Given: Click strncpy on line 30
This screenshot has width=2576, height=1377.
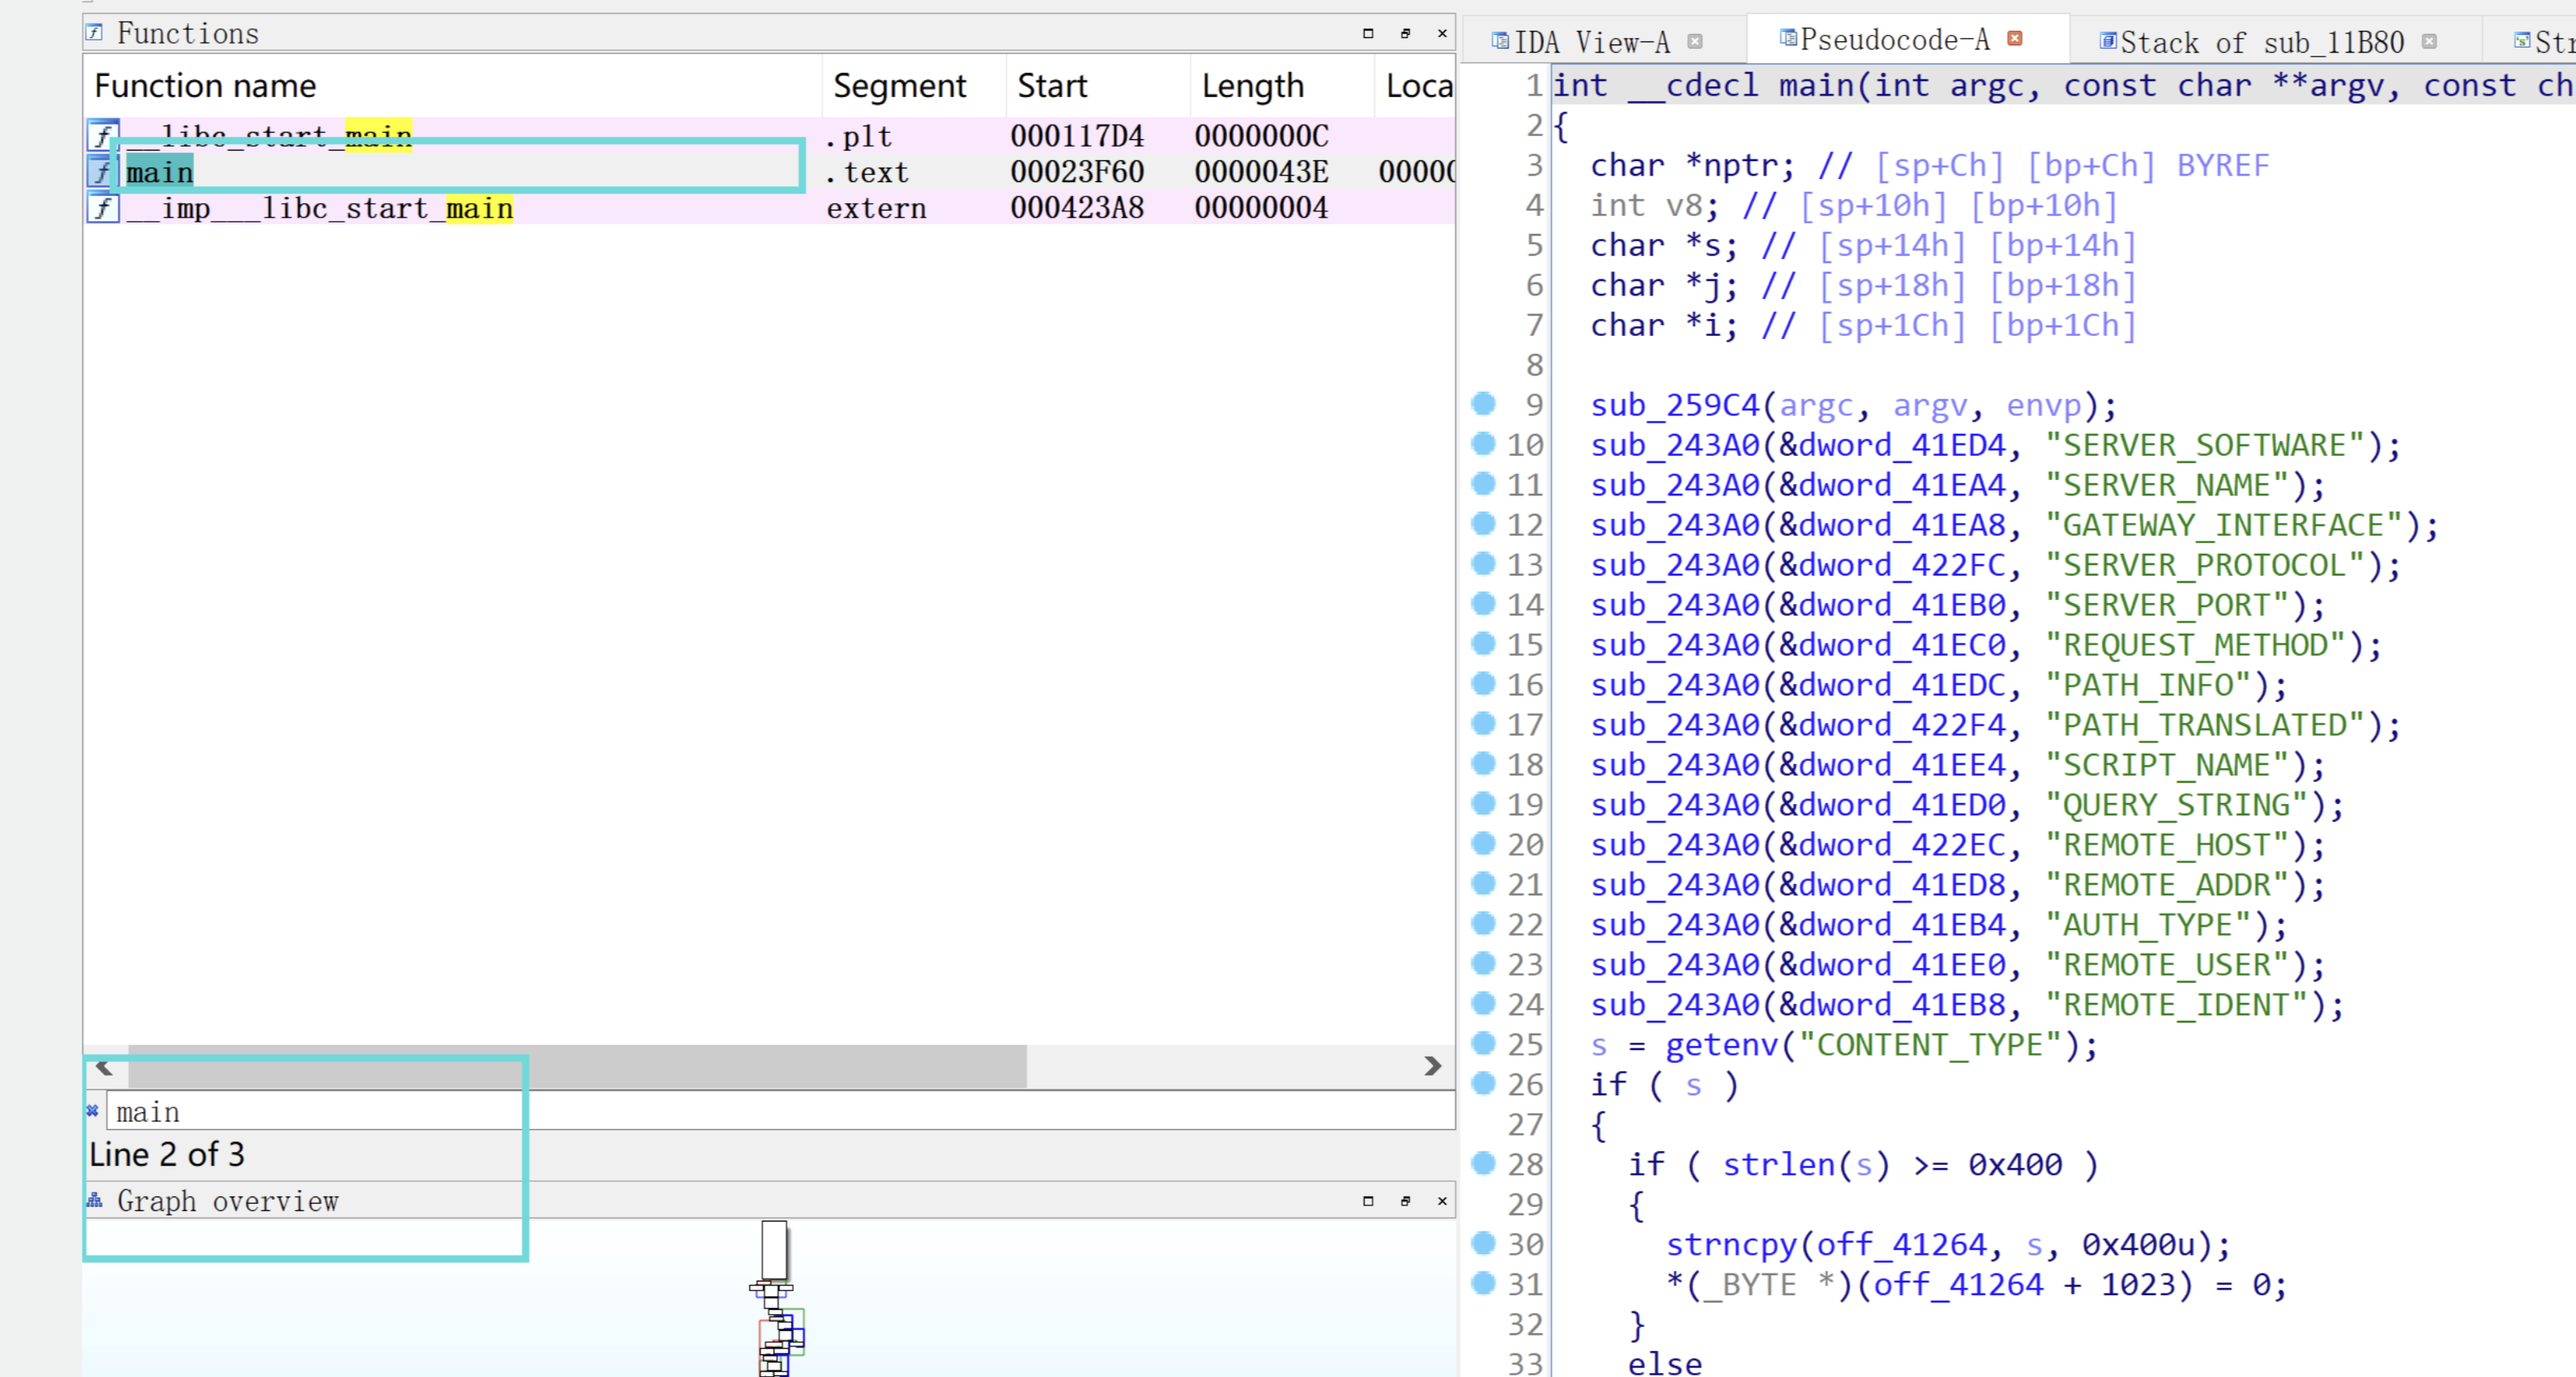Looking at the screenshot, I should click(x=1732, y=1245).
